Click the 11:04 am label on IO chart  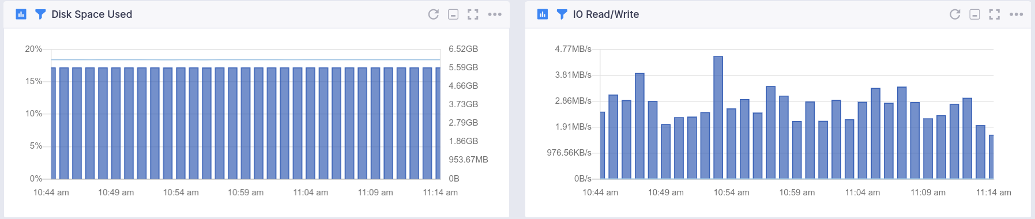tap(863, 192)
